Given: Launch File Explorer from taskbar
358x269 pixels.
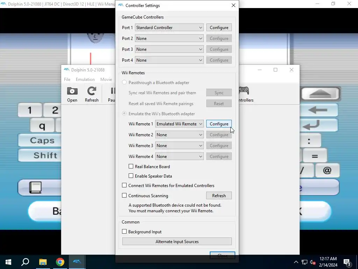Looking at the screenshot, I should (43, 262).
